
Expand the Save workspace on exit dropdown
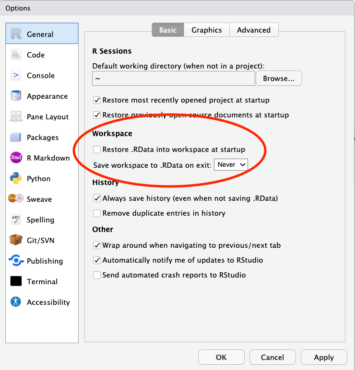231,164
